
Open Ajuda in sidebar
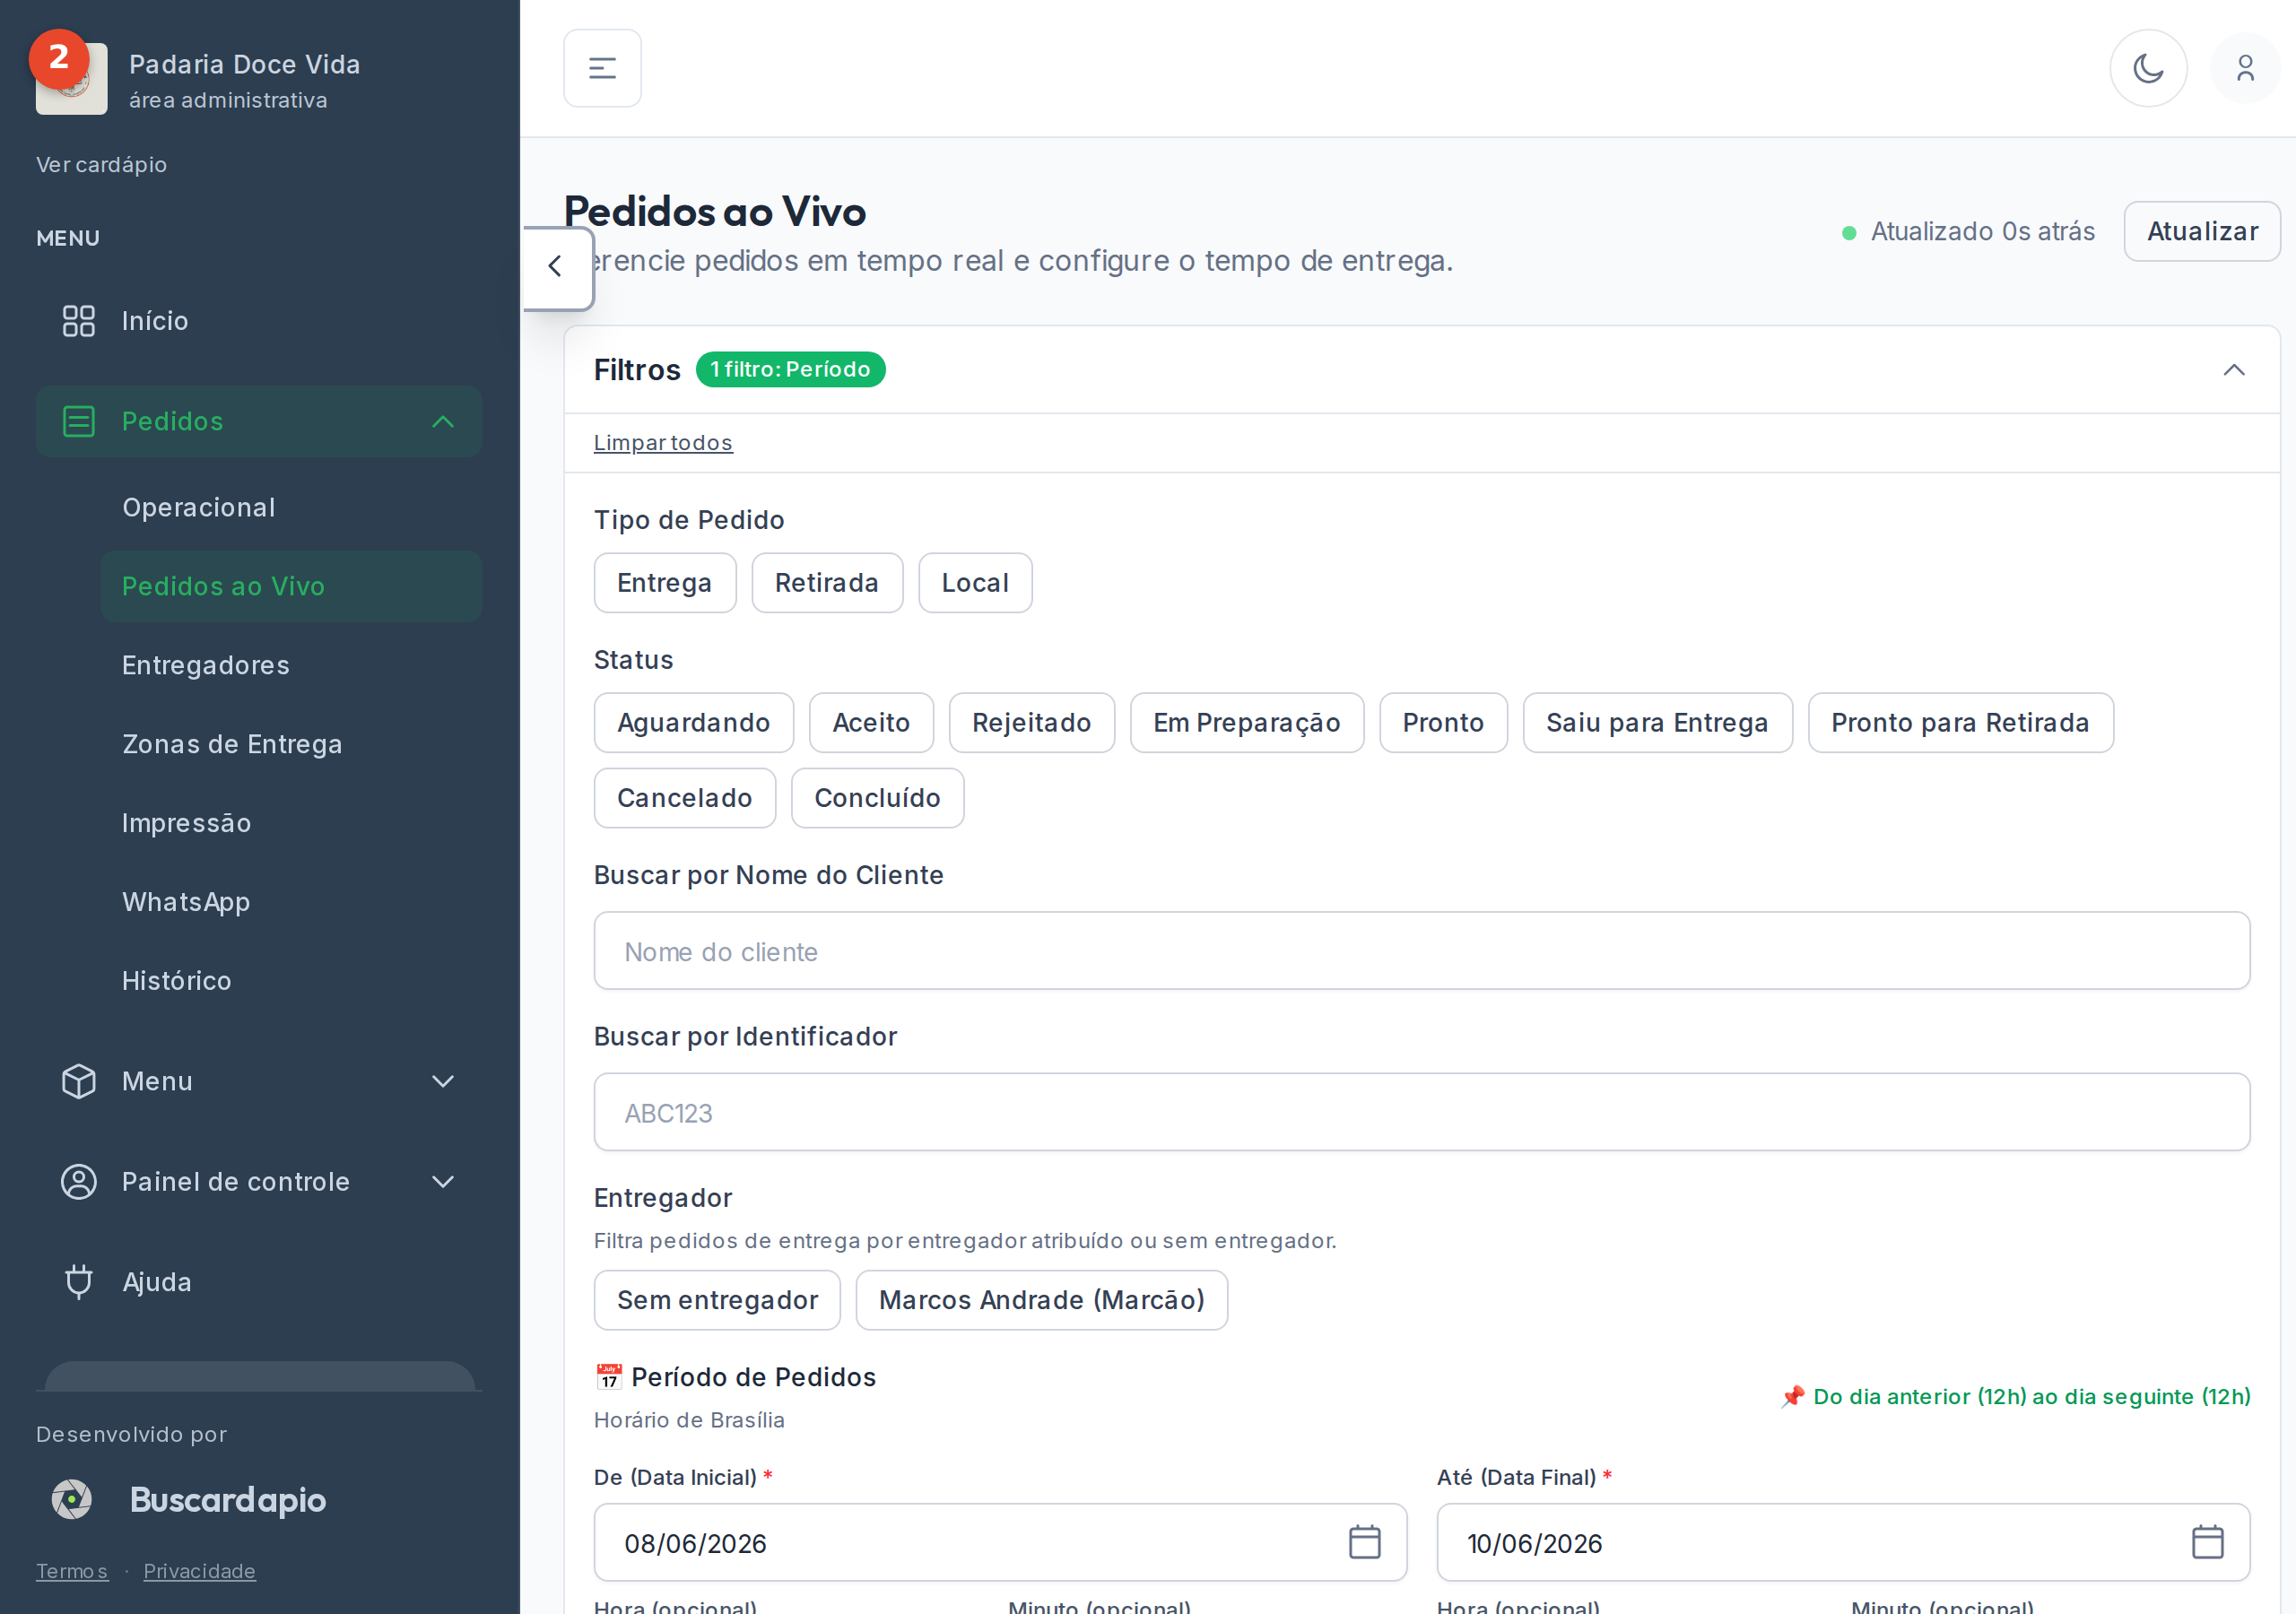coord(259,1282)
